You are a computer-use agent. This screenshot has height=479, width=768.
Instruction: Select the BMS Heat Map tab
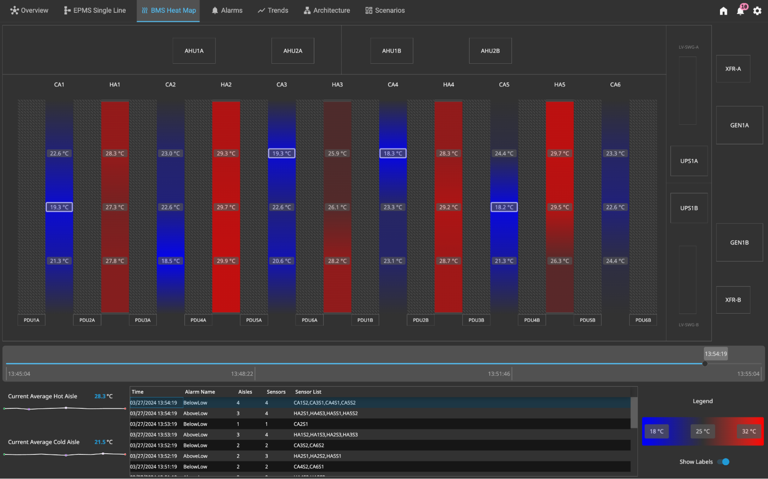coord(168,10)
